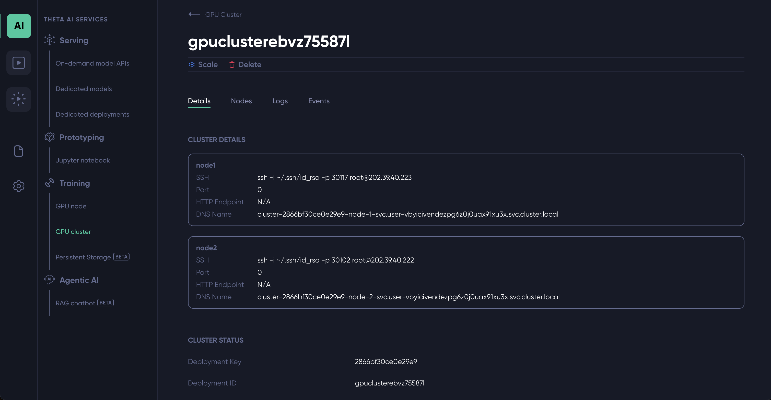Screen dimensions: 771x400
Task: Open On-demand model APIs
Action: pyautogui.click(x=92, y=63)
